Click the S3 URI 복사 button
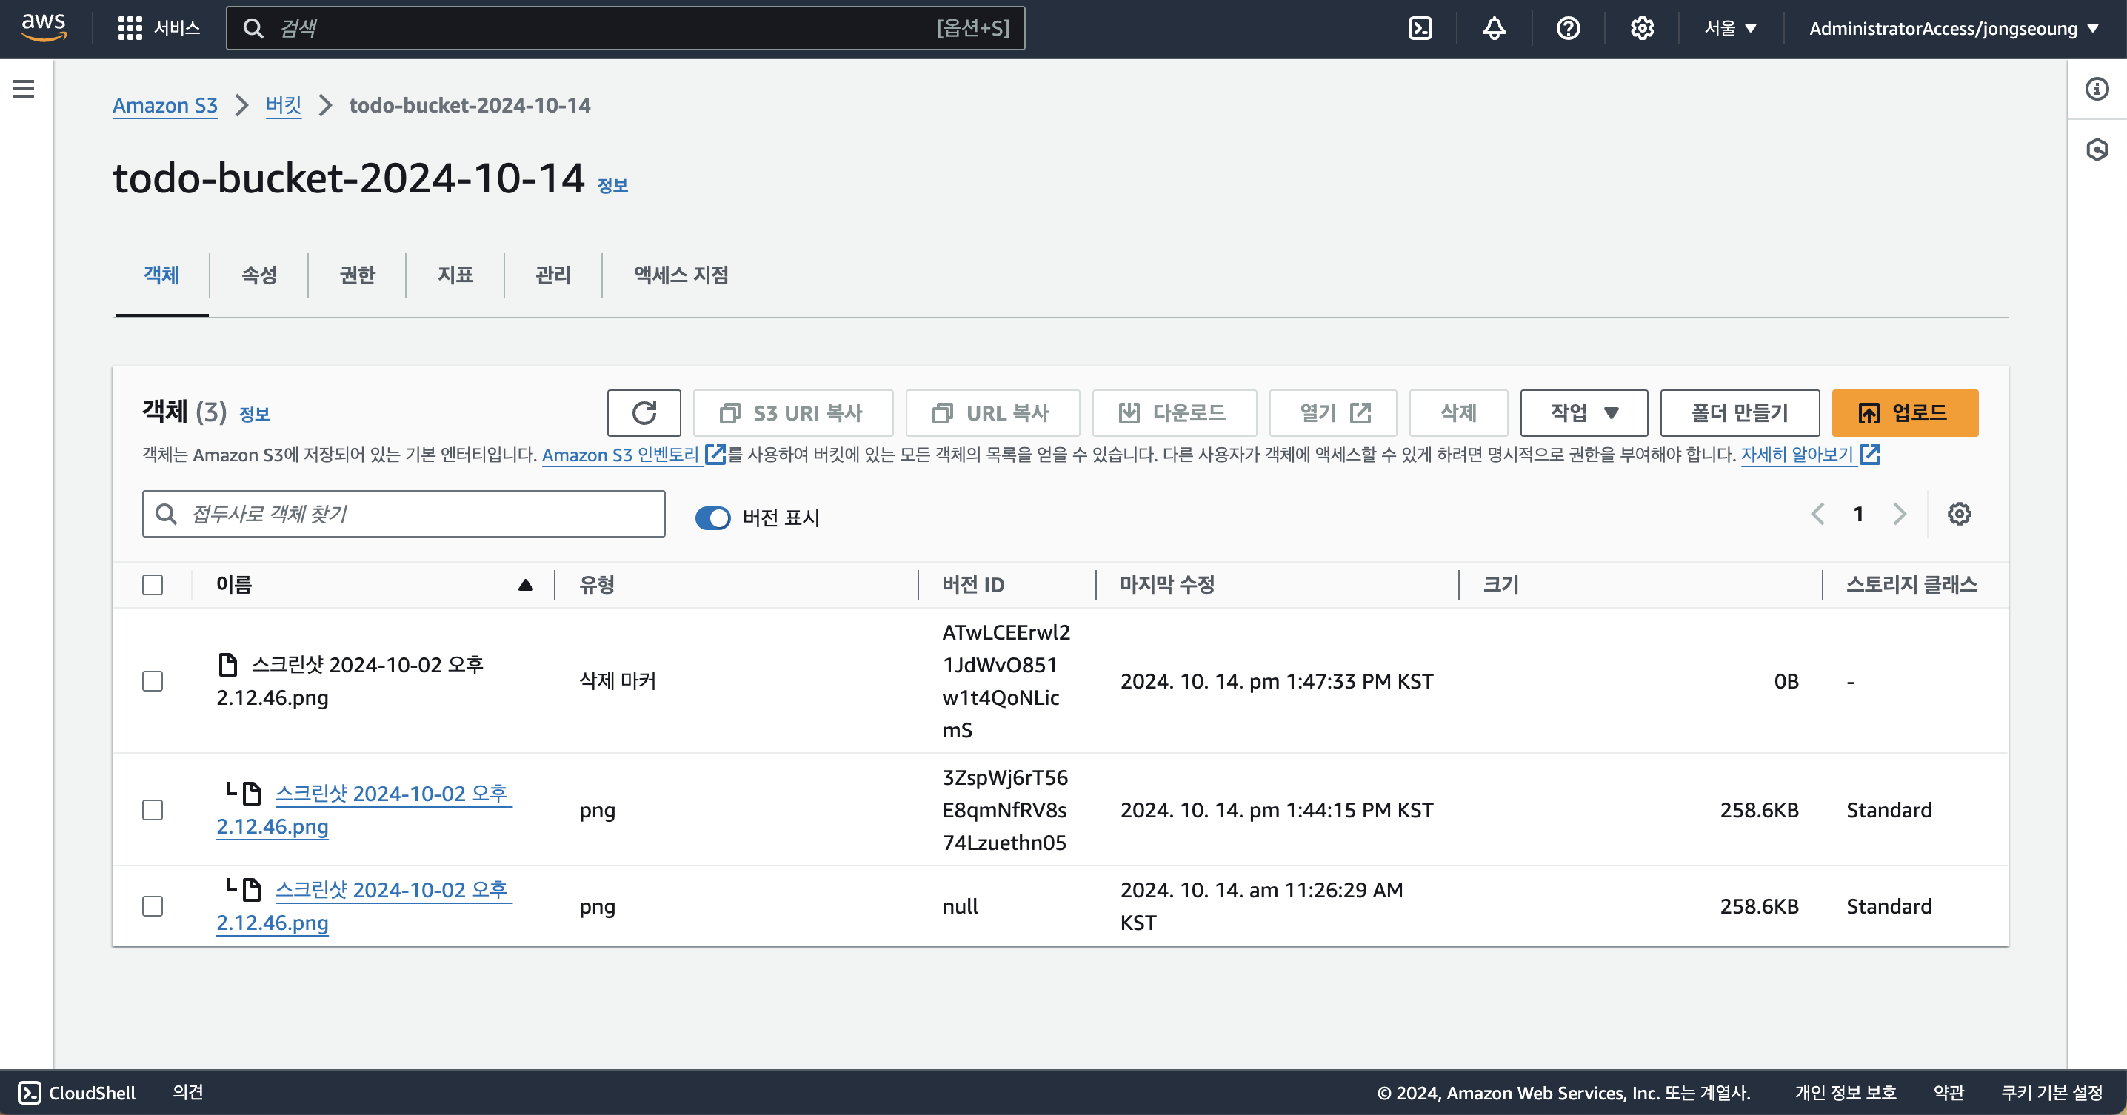This screenshot has width=2127, height=1115. click(792, 412)
